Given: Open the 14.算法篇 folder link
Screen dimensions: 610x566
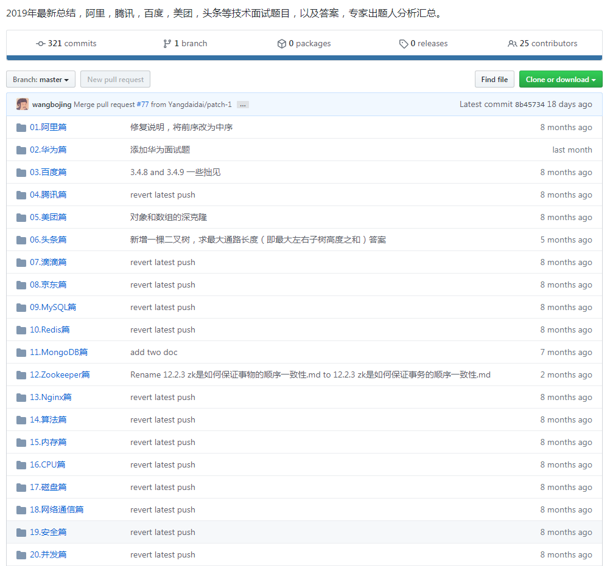Looking at the screenshot, I should point(48,420).
